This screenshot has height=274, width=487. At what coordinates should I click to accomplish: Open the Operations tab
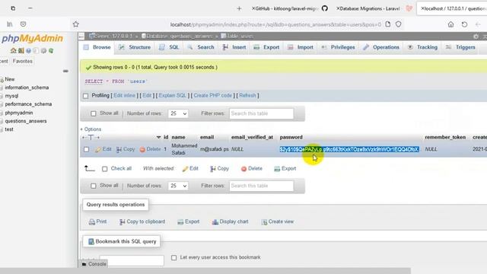(x=380, y=47)
